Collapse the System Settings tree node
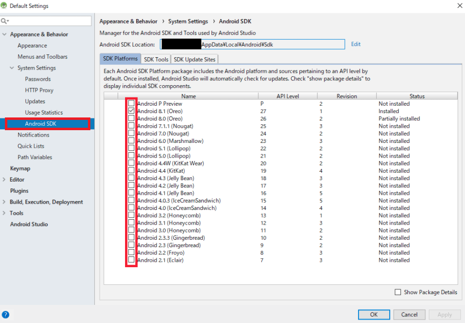Image resolution: width=465 pixels, height=323 pixels. [12, 68]
